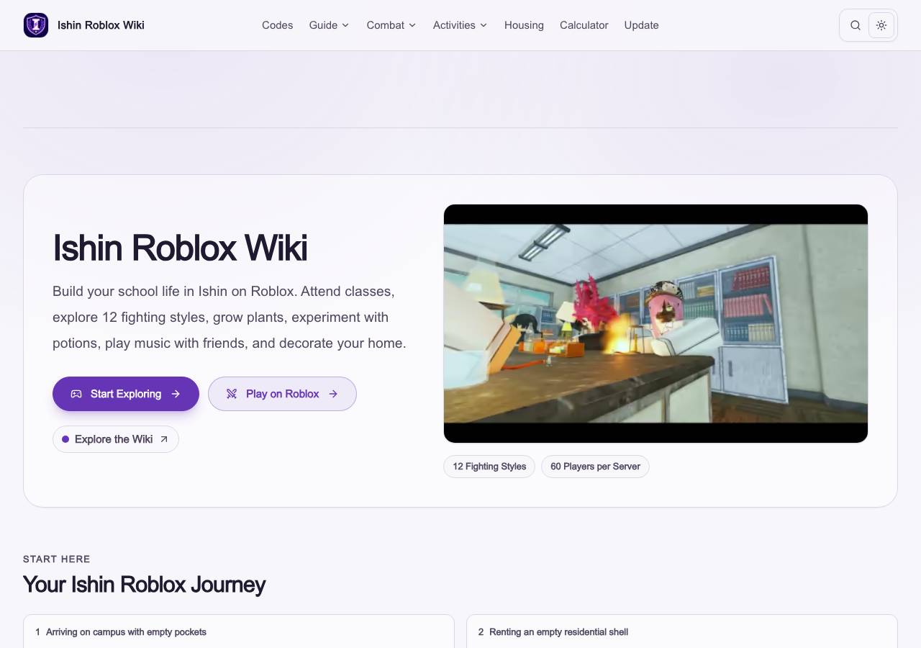Click the crossed swords icon in Play on Roblox
This screenshot has height=648, width=921.
[x=232, y=394]
